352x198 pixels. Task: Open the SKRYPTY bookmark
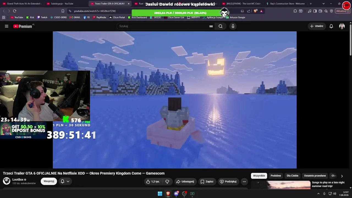click(x=194, y=17)
